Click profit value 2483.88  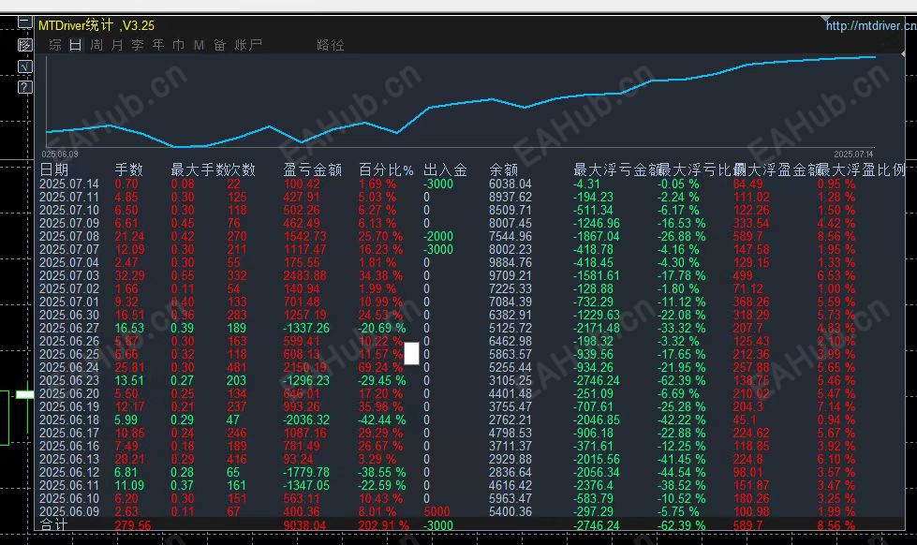click(304, 275)
